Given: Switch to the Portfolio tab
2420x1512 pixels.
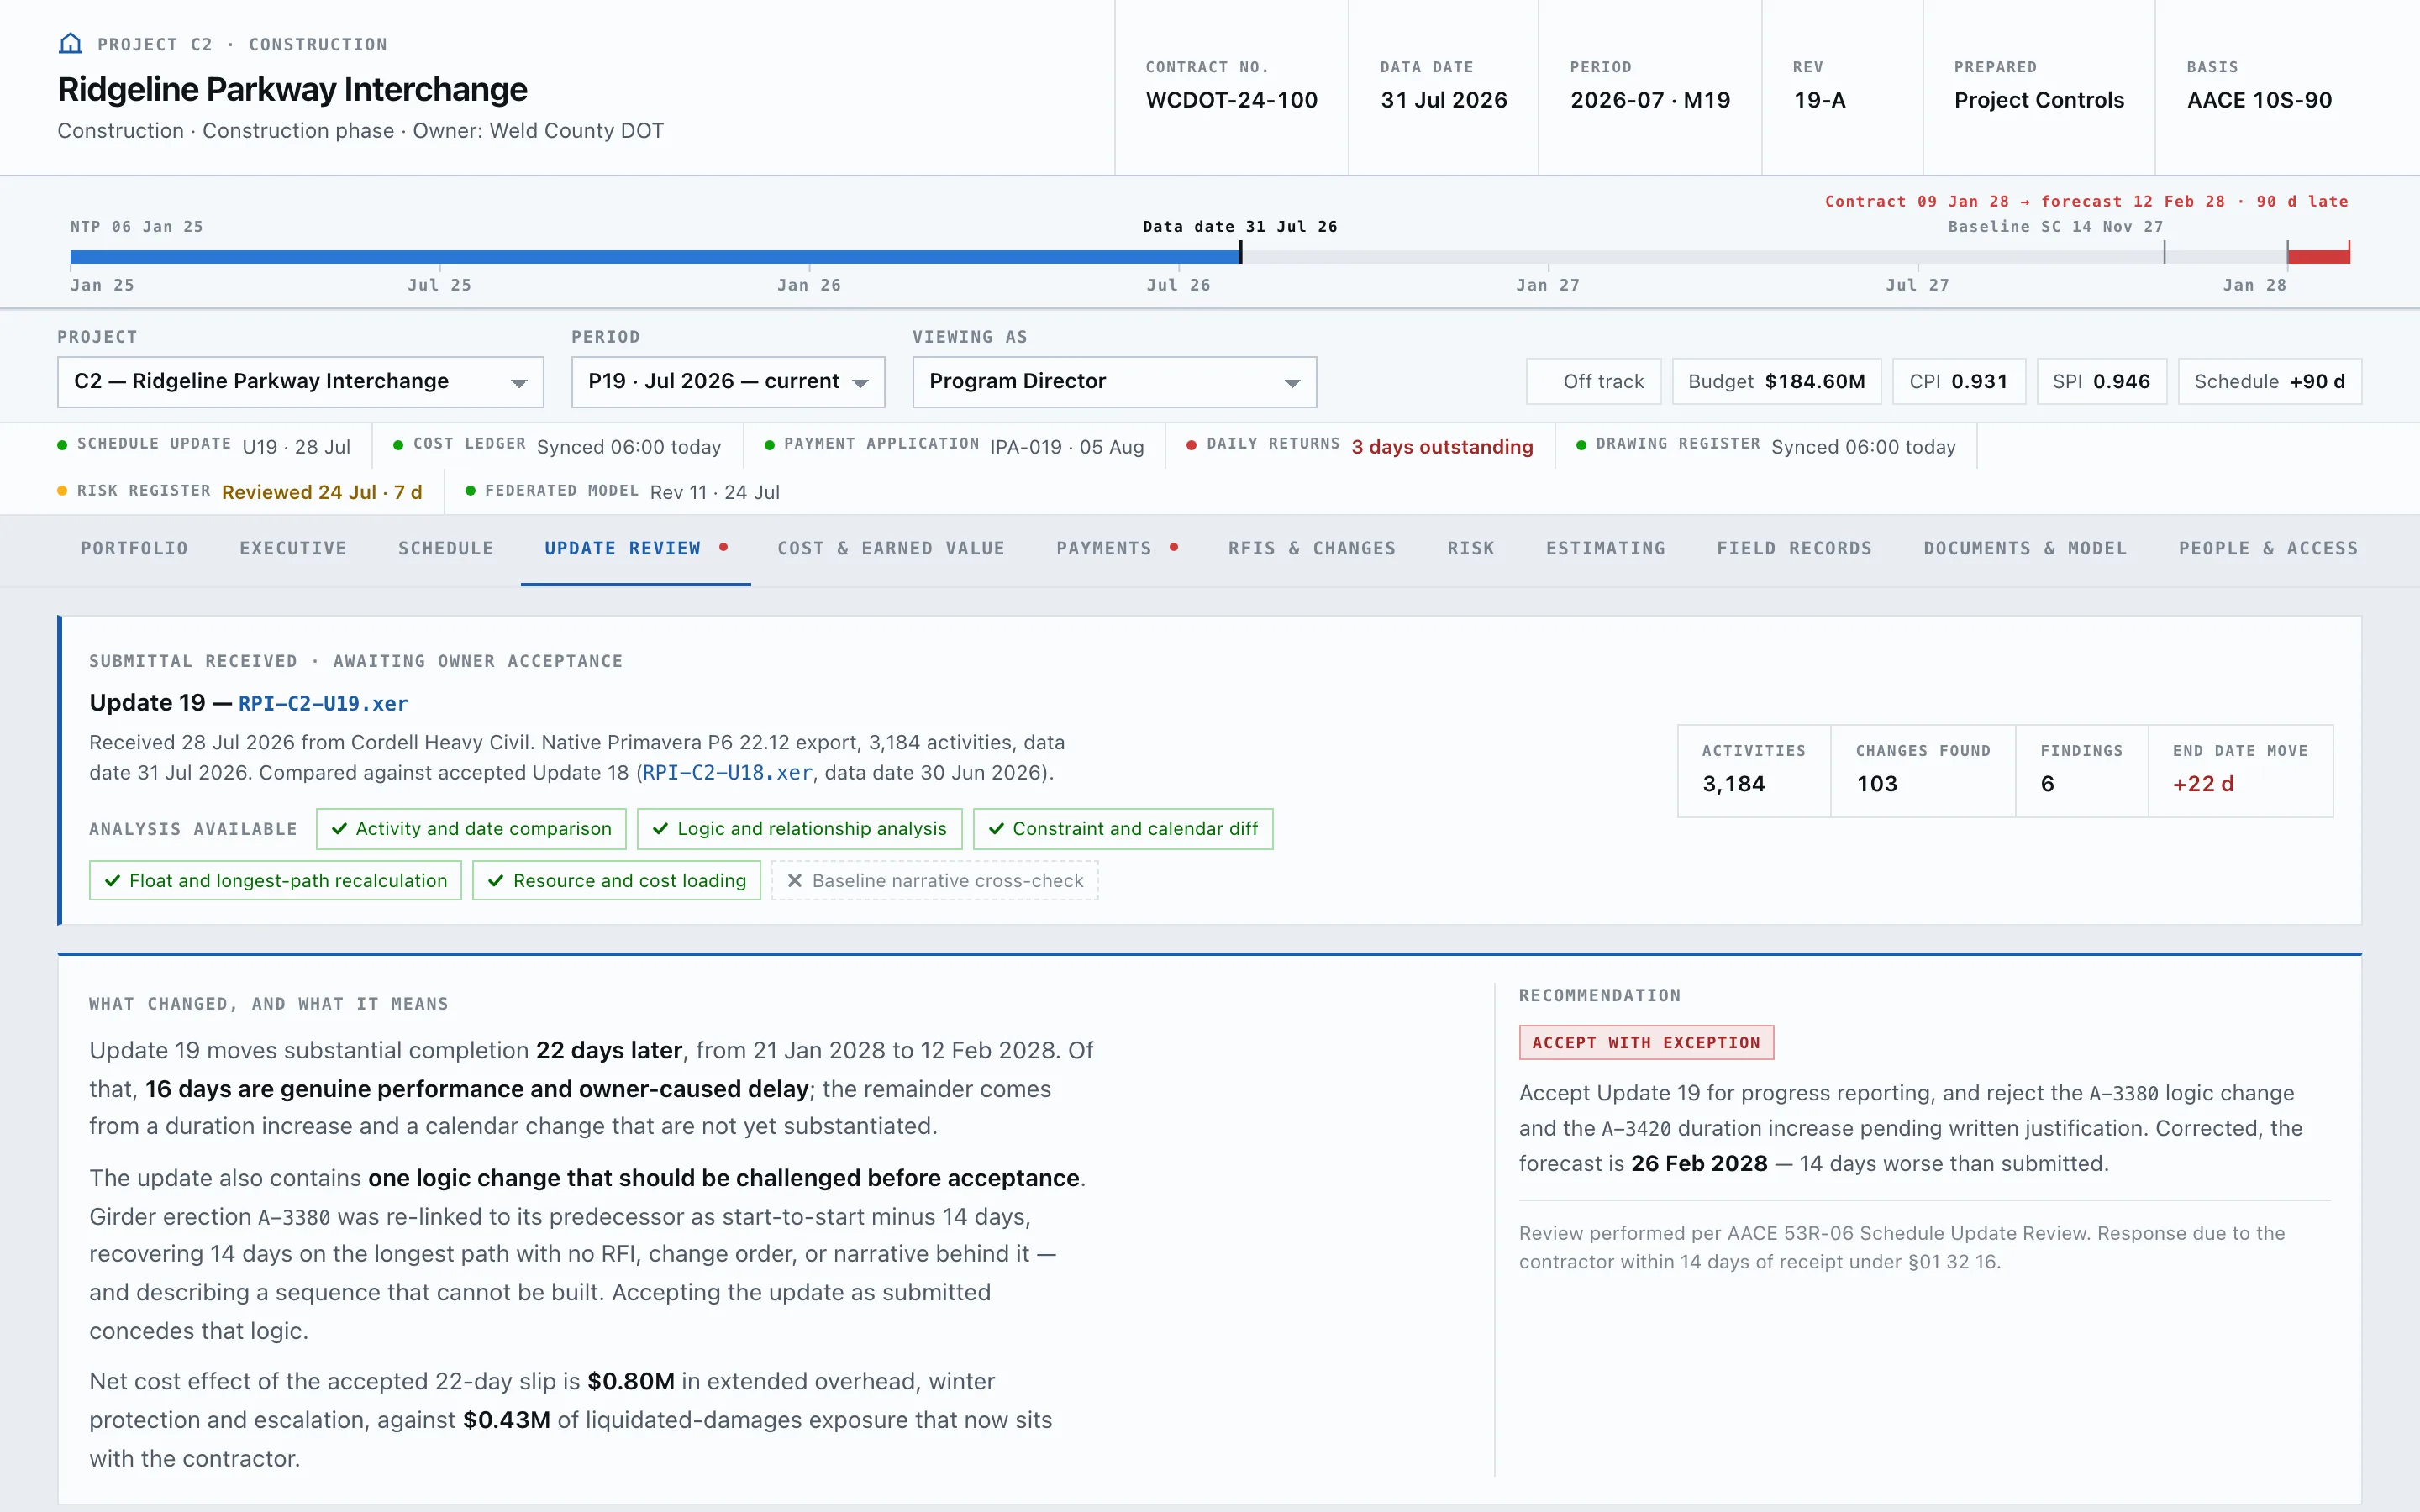Looking at the screenshot, I should 134,549.
